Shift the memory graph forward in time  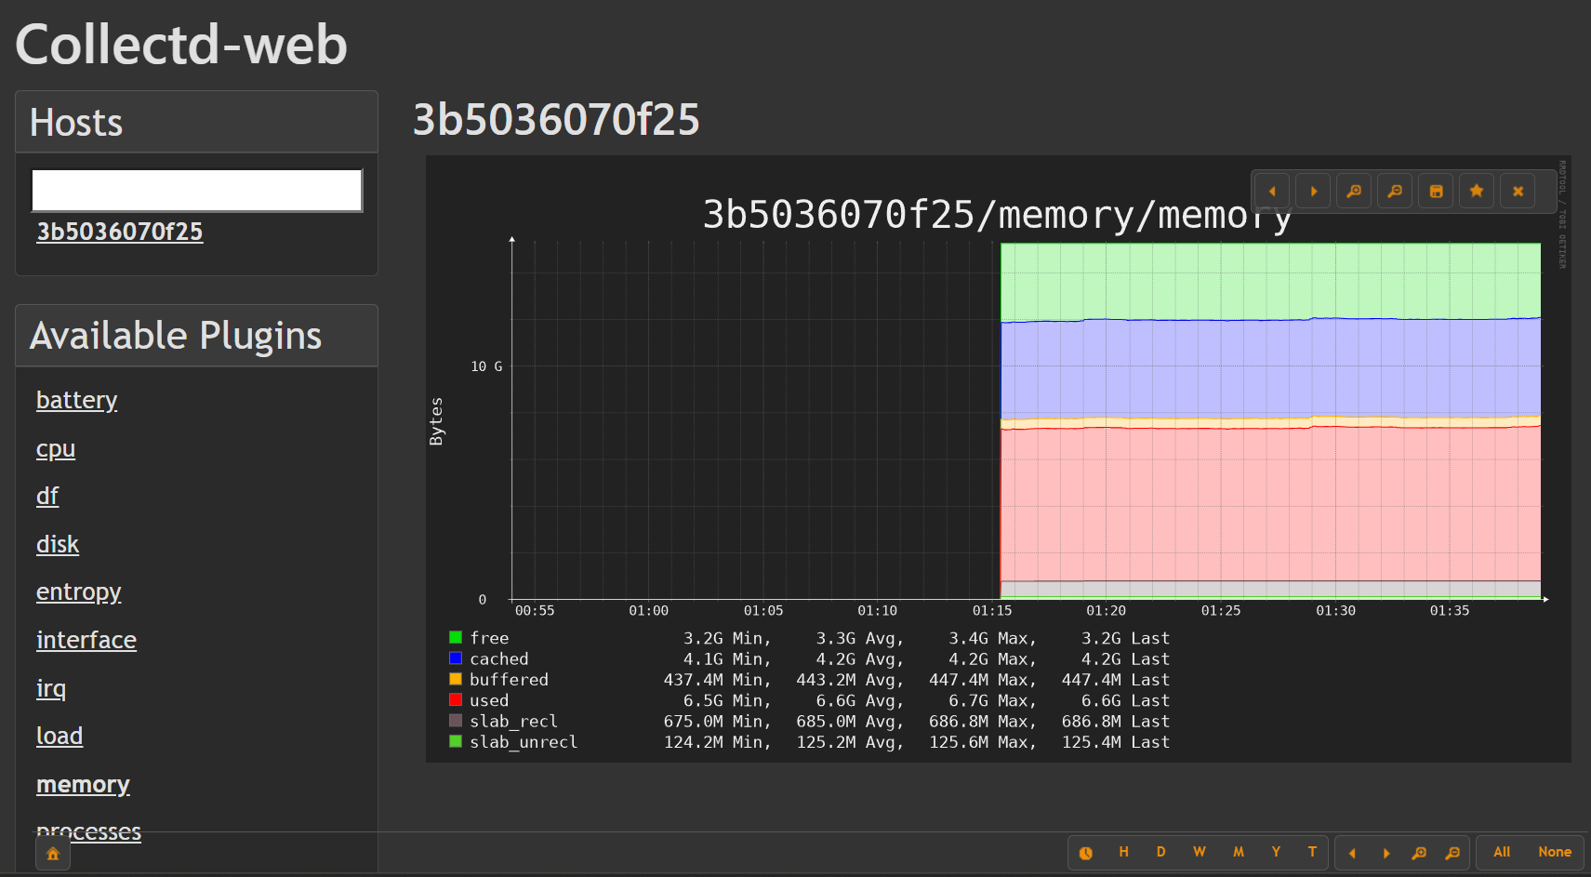[1313, 192]
